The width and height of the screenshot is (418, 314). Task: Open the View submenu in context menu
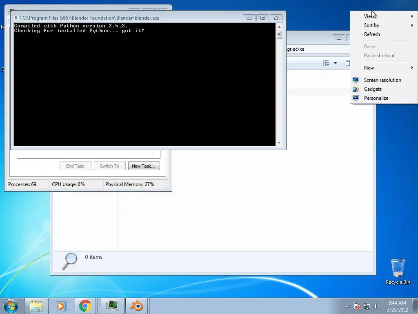(x=384, y=16)
